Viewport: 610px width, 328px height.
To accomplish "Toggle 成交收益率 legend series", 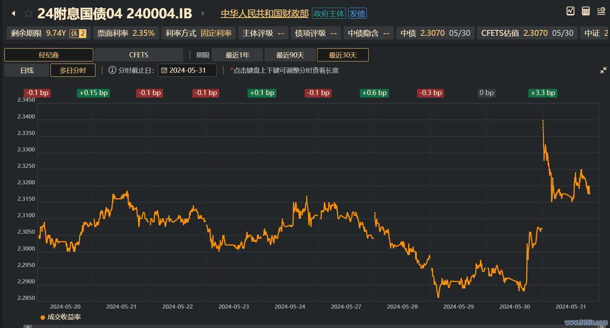I will coord(61,317).
